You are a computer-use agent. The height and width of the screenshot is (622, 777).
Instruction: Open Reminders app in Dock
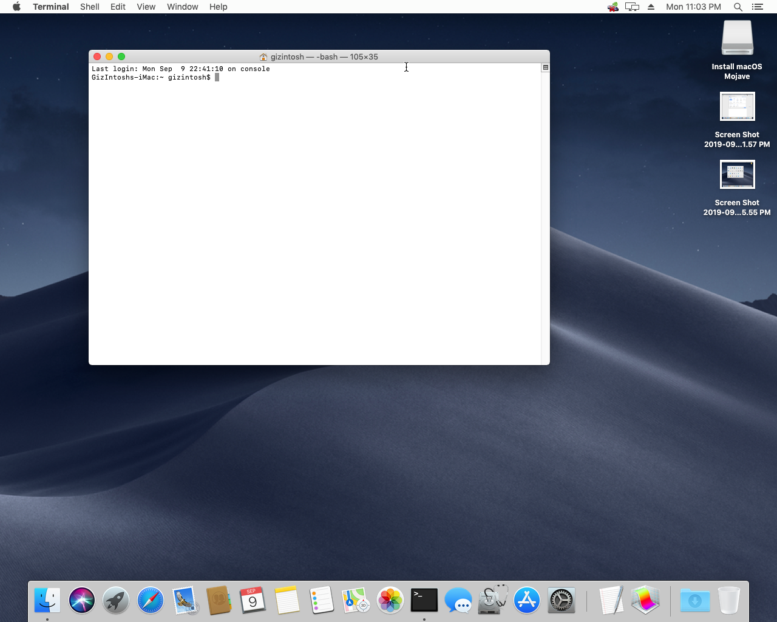(321, 601)
